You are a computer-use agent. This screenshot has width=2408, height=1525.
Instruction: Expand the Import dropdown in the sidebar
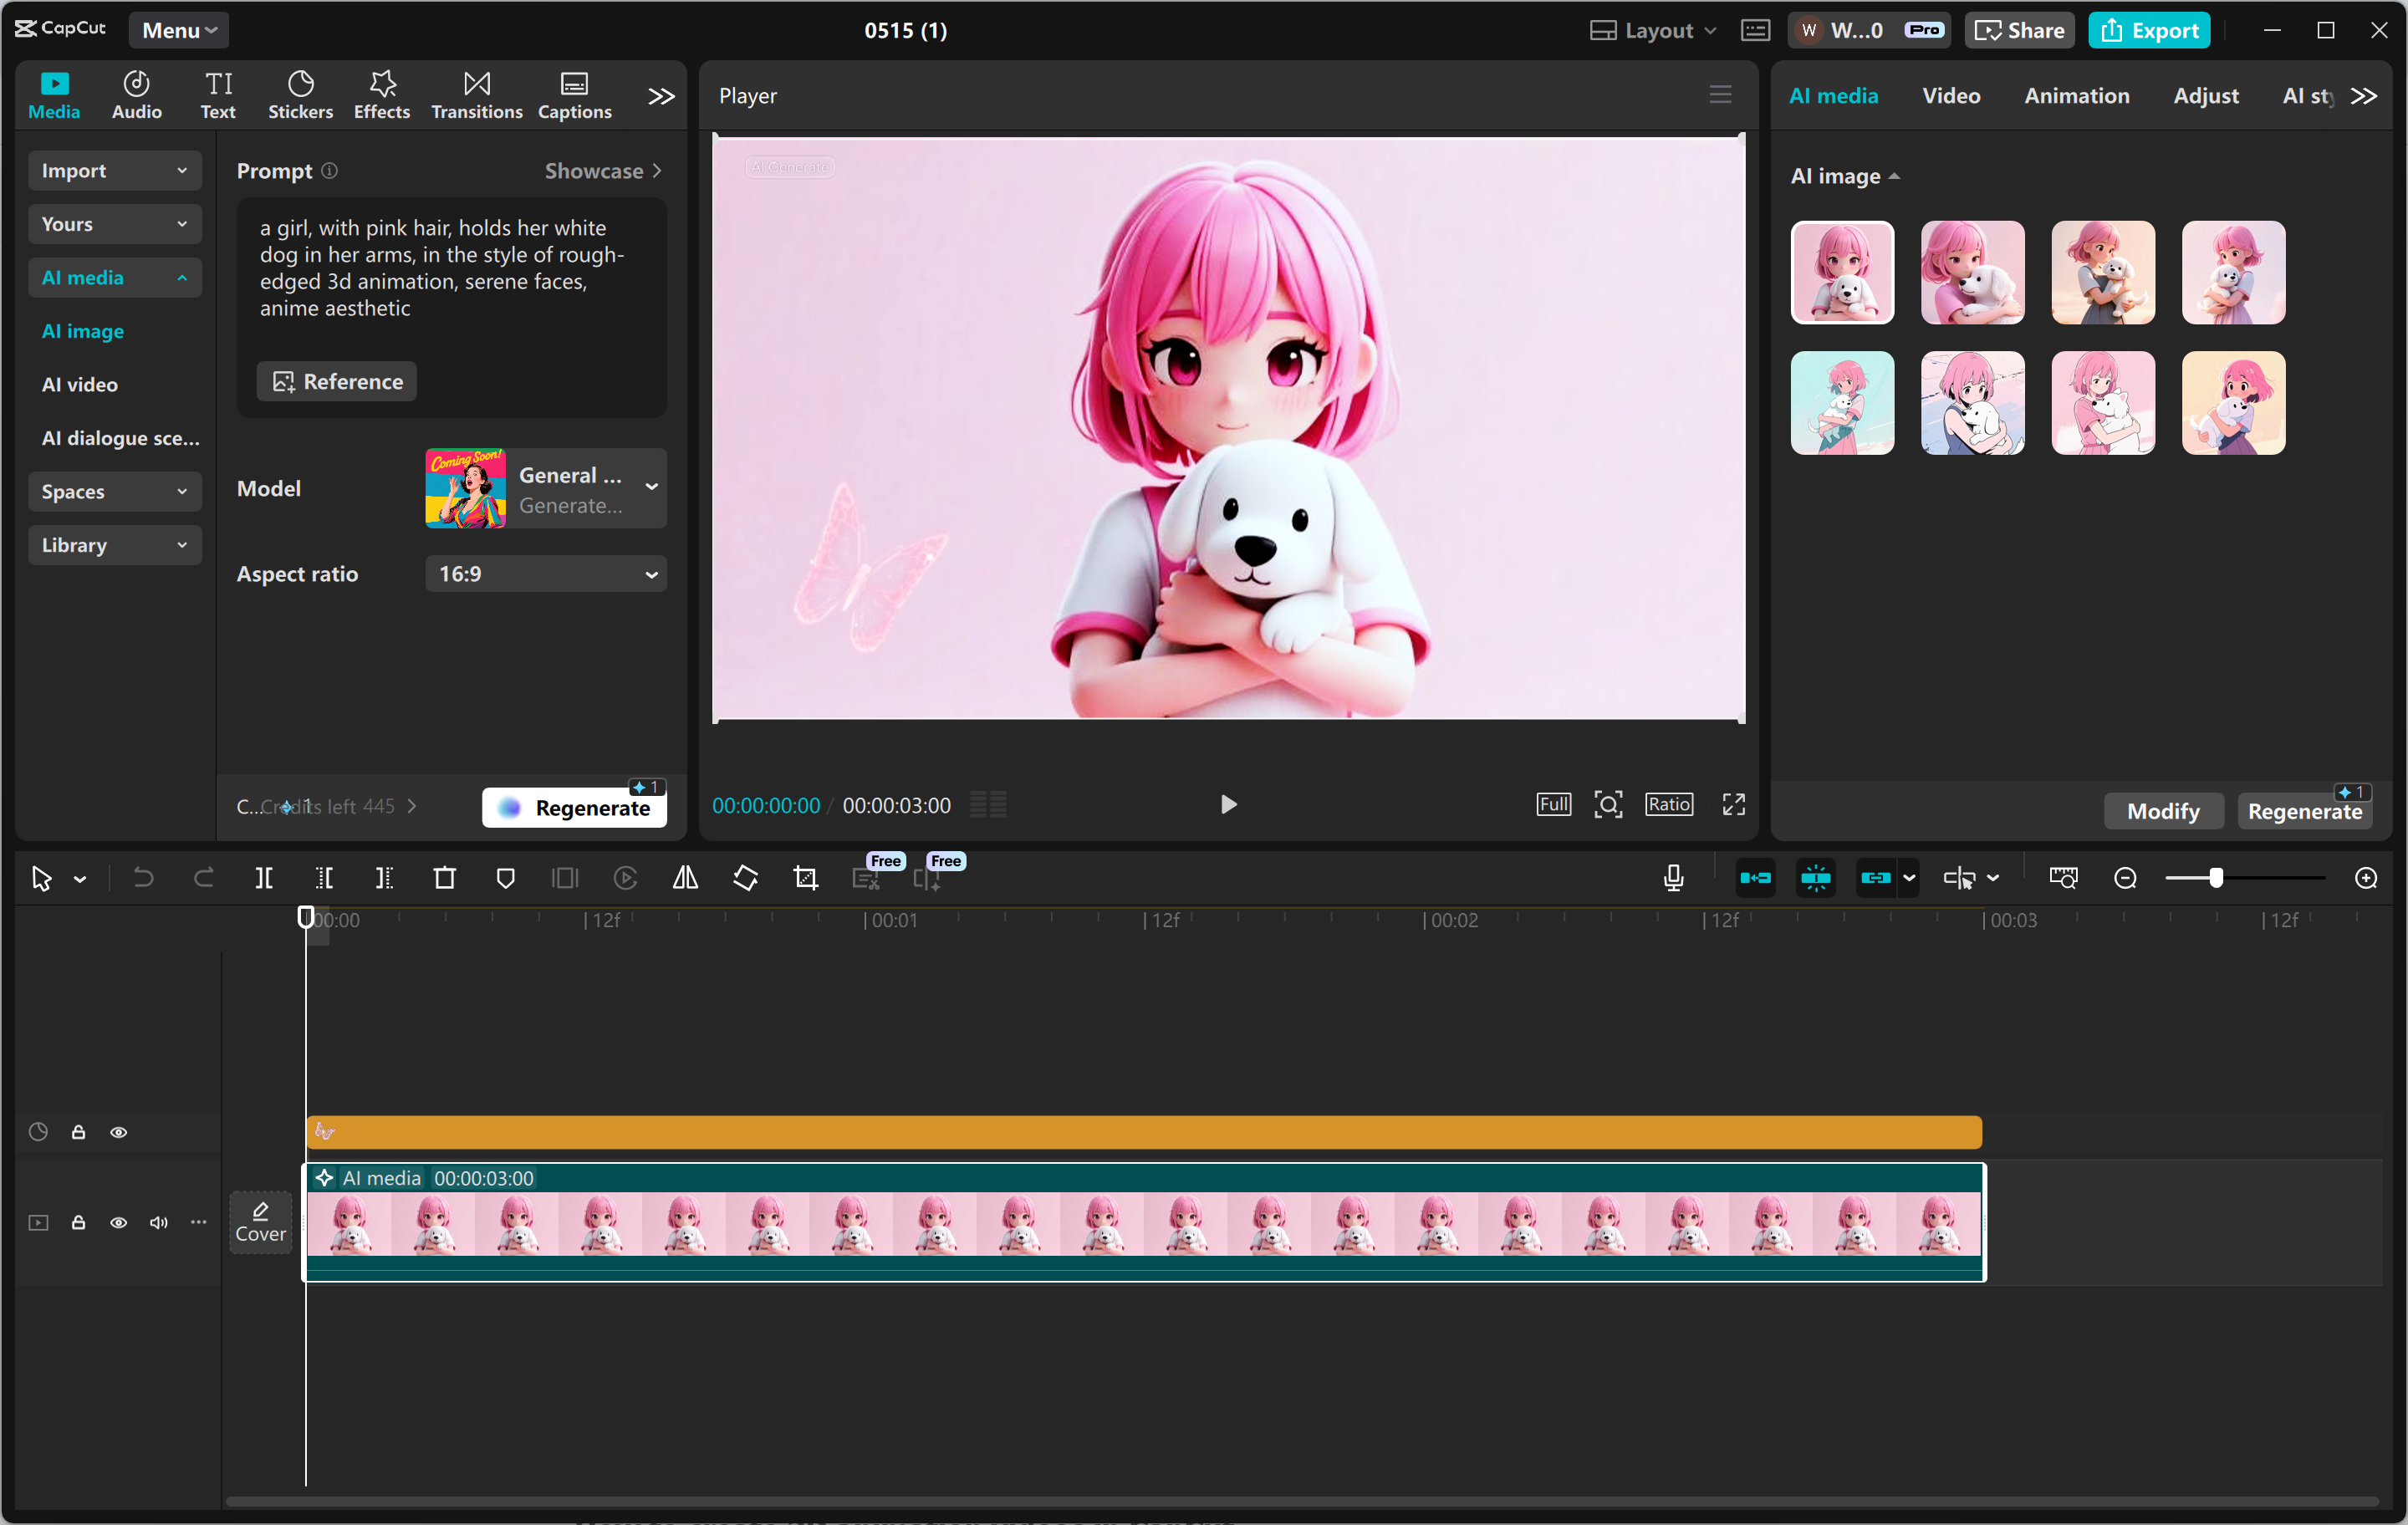coord(114,170)
